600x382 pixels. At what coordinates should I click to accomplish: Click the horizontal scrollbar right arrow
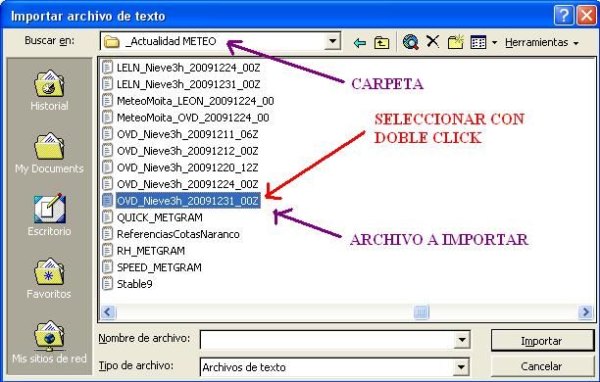(x=585, y=312)
